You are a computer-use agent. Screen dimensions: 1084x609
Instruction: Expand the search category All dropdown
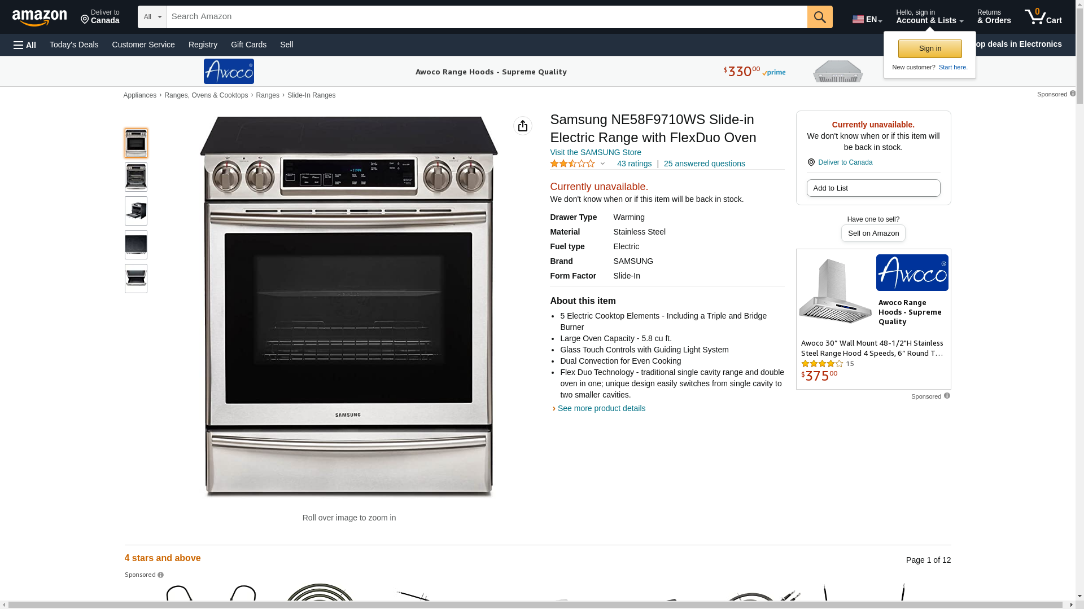pos(152,17)
